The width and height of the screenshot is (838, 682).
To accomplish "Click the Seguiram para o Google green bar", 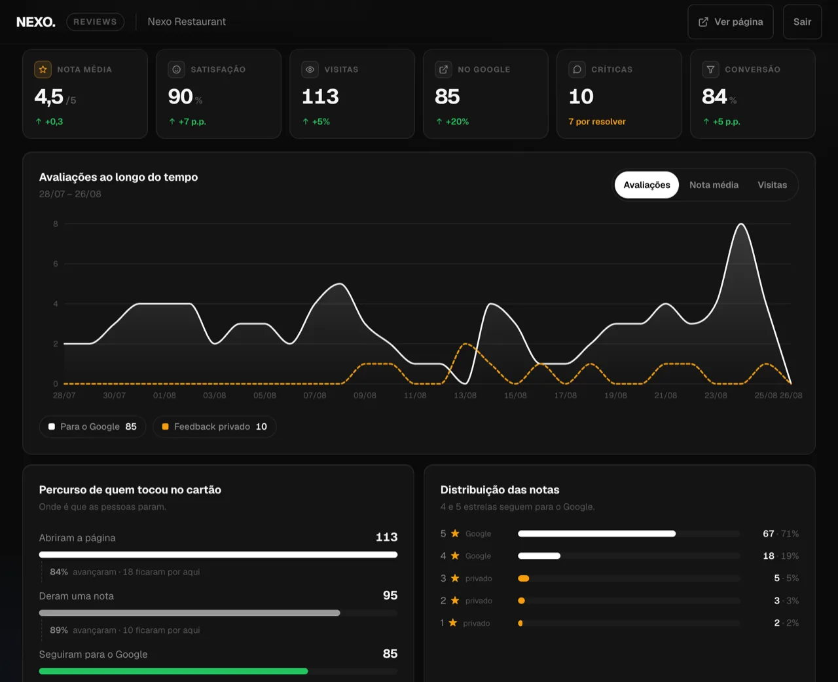I will pyautogui.click(x=173, y=672).
